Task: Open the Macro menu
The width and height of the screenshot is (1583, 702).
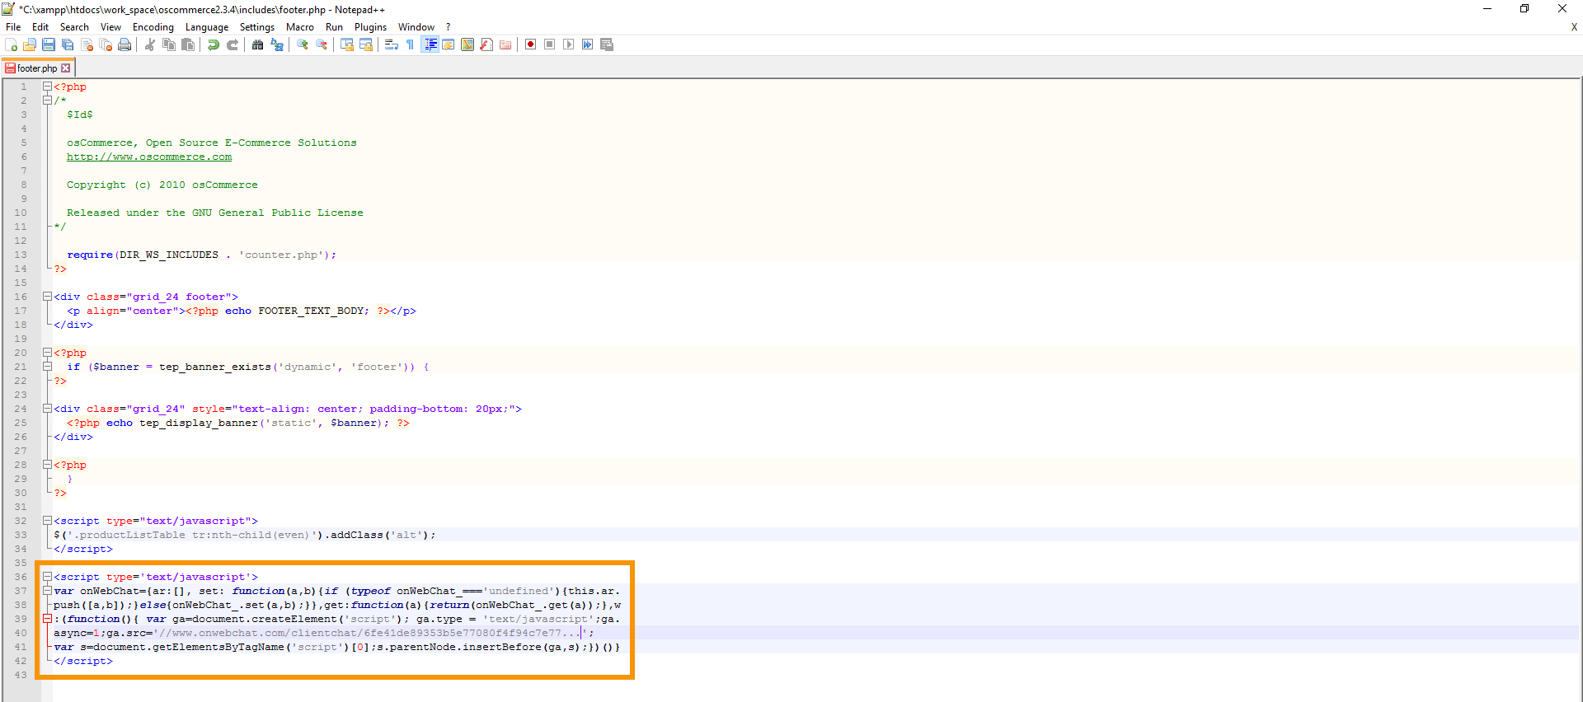Action: click(300, 27)
